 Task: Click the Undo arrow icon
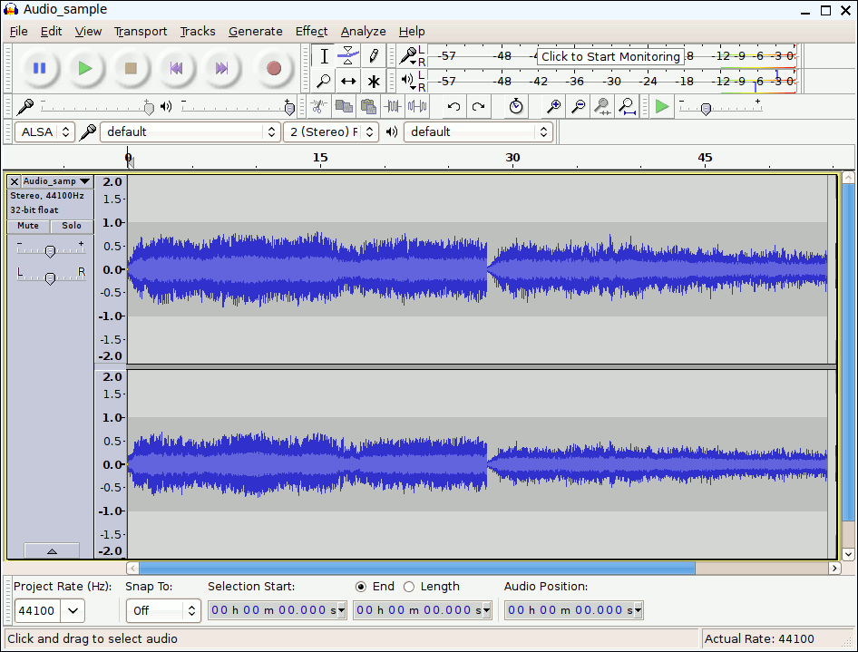[x=453, y=106]
